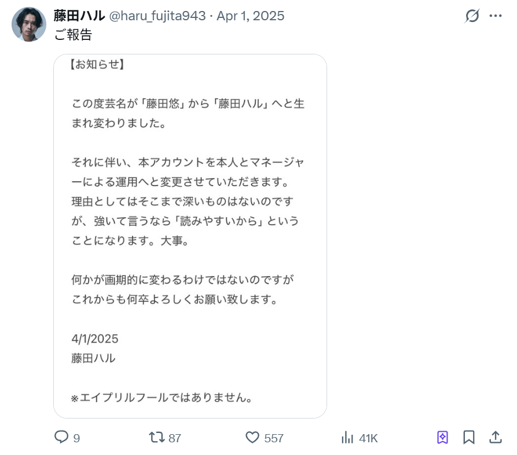Click the post text ご報告
The image size is (517, 455).
[73, 35]
